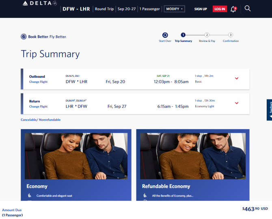Click the Start Over label
Screen dimensions: 272x219
165,41
